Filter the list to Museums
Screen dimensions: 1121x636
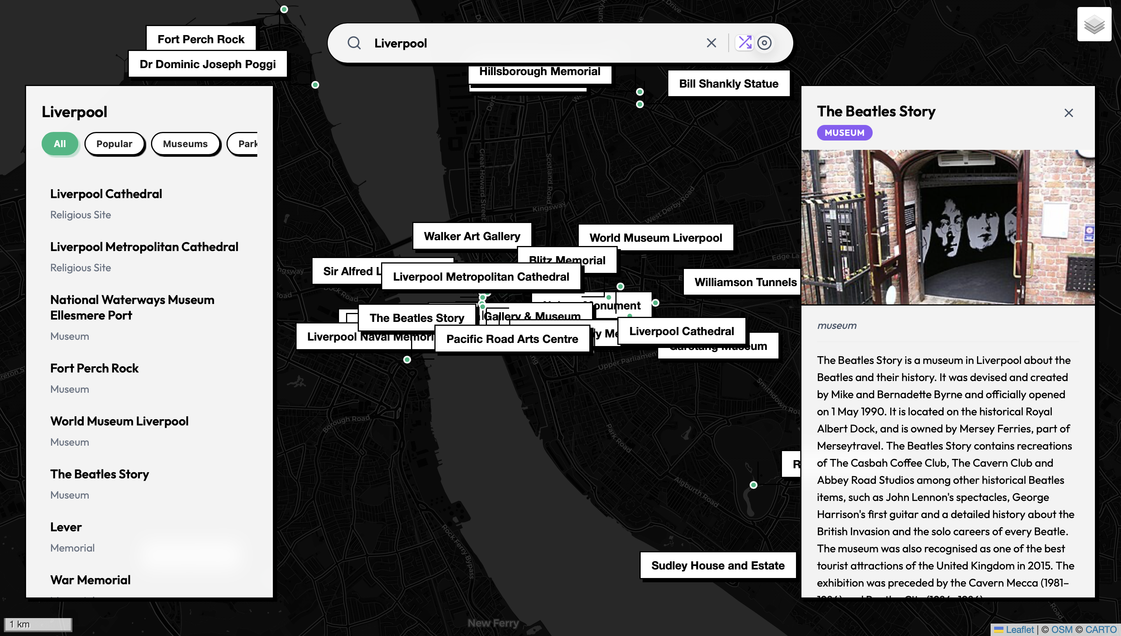(x=185, y=144)
